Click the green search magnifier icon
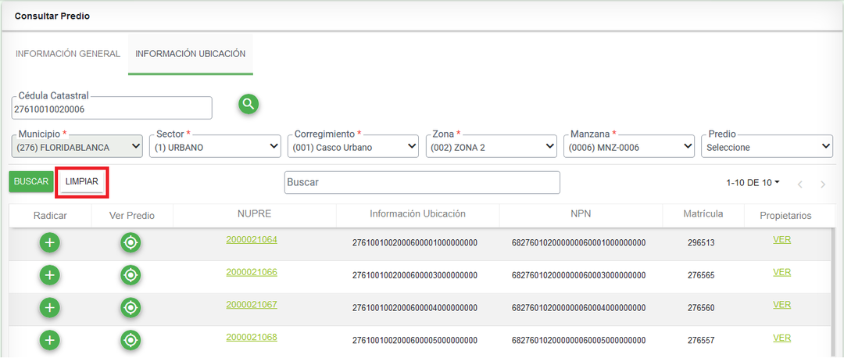 (249, 104)
